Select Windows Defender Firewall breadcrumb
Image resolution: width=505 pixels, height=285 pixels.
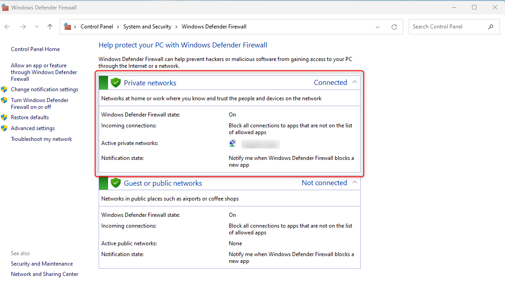(x=214, y=27)
